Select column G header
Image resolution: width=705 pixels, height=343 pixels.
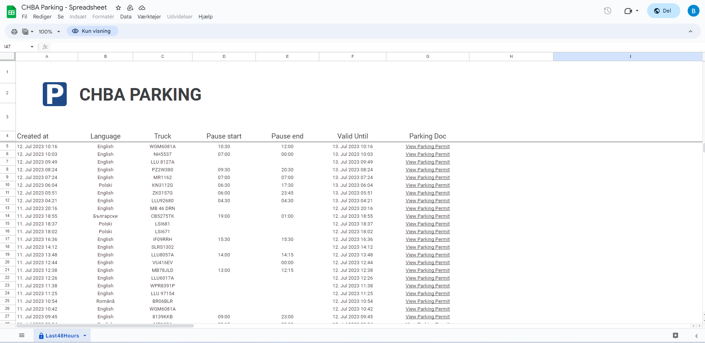click(x=428, y=56)
